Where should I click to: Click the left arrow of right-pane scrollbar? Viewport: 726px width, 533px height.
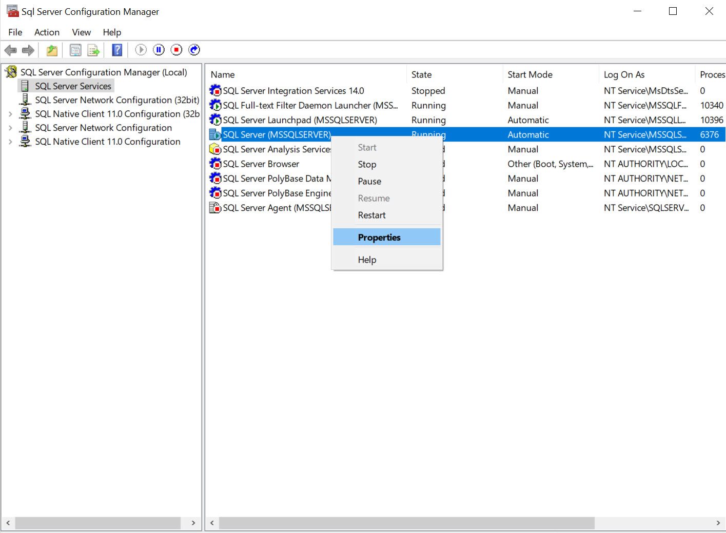[x=212, y=523]
